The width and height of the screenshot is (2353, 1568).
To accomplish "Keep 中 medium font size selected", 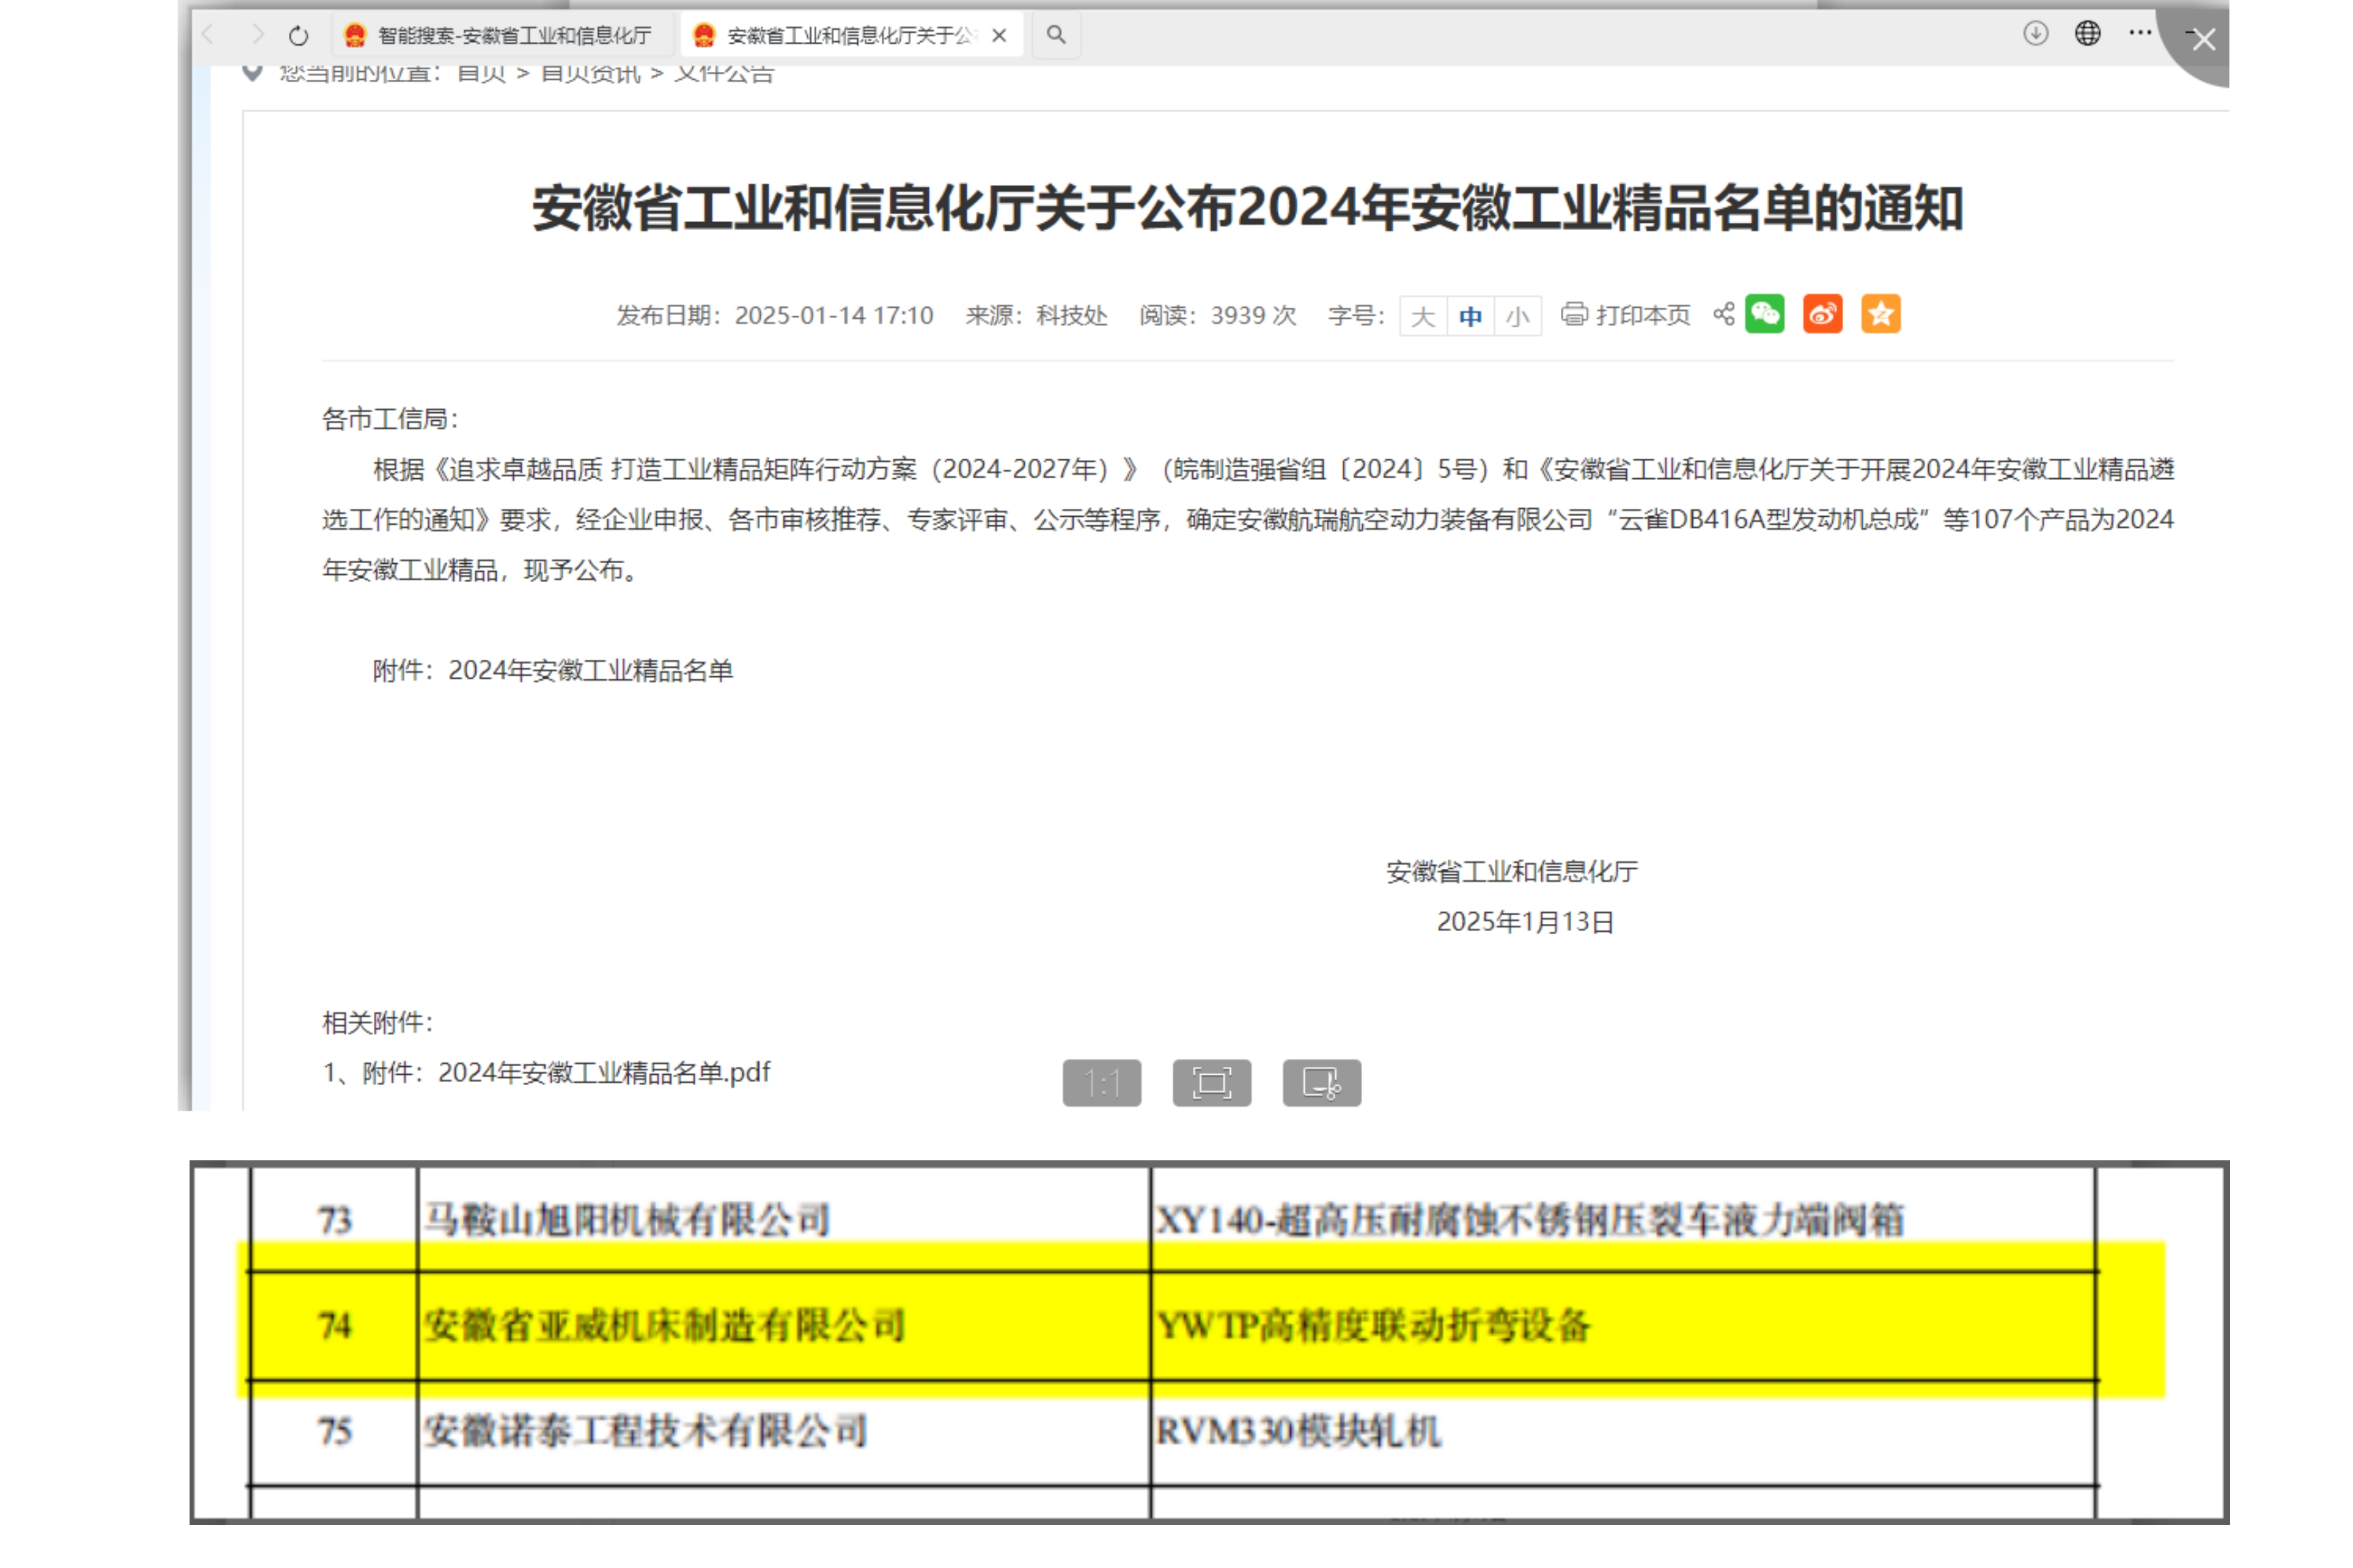I will point(1469,316).
